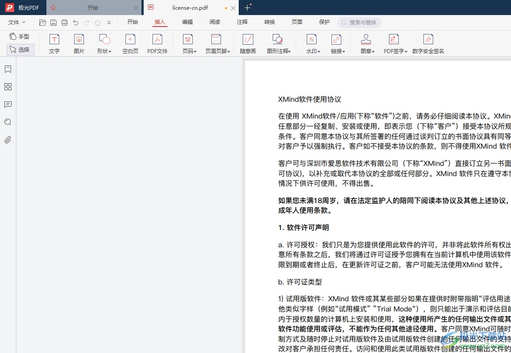This screenshot has width=511, height=353.
Task: Open the 图形注释 shape annotation dropdown
Action: 278,44
